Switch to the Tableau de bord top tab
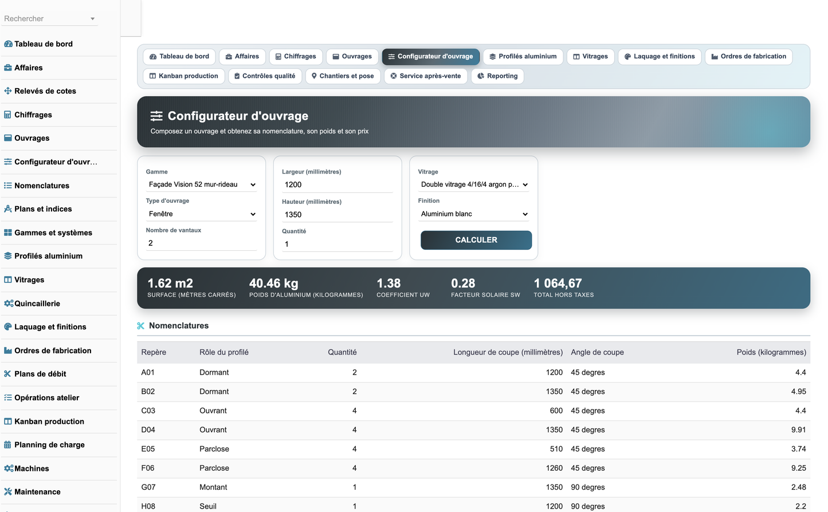 point(179,57)
